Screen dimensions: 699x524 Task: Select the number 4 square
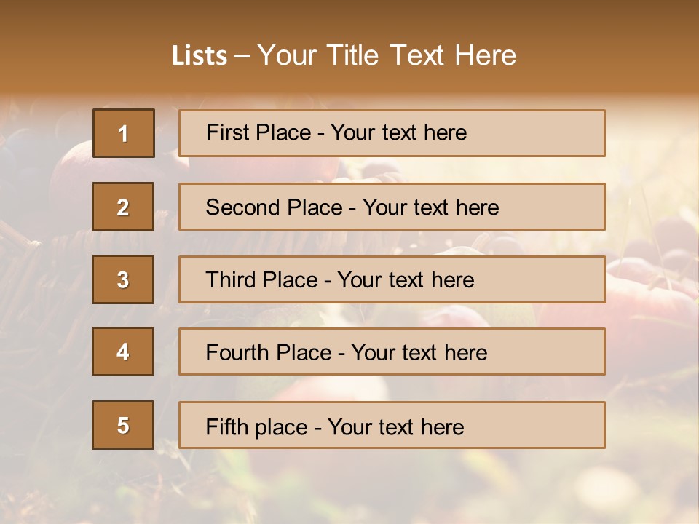pyautogui.click(x=123, y=352)
